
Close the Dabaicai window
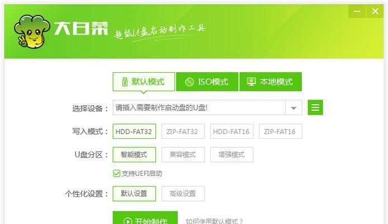375,11
